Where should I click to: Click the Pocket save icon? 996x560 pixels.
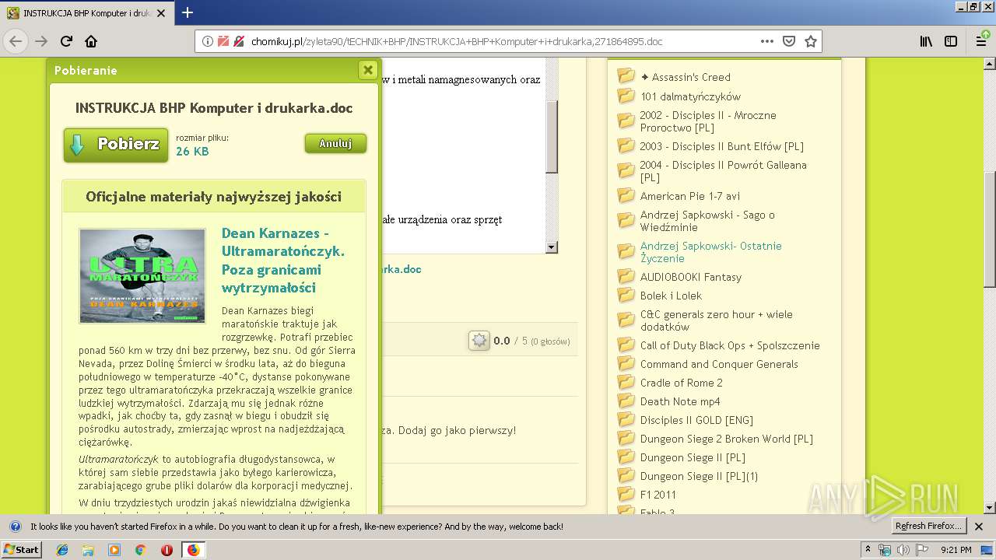(789, 41)
